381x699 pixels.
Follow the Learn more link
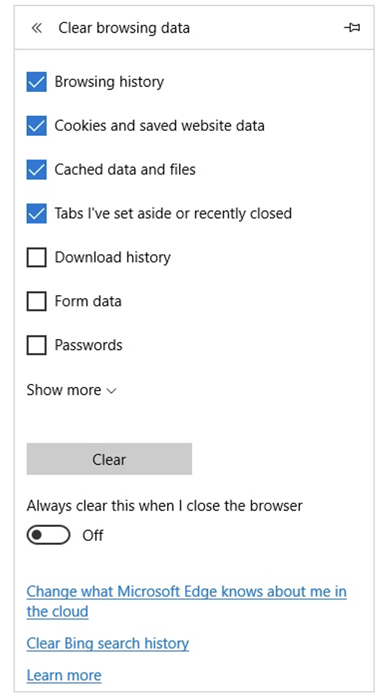(64, 675)
